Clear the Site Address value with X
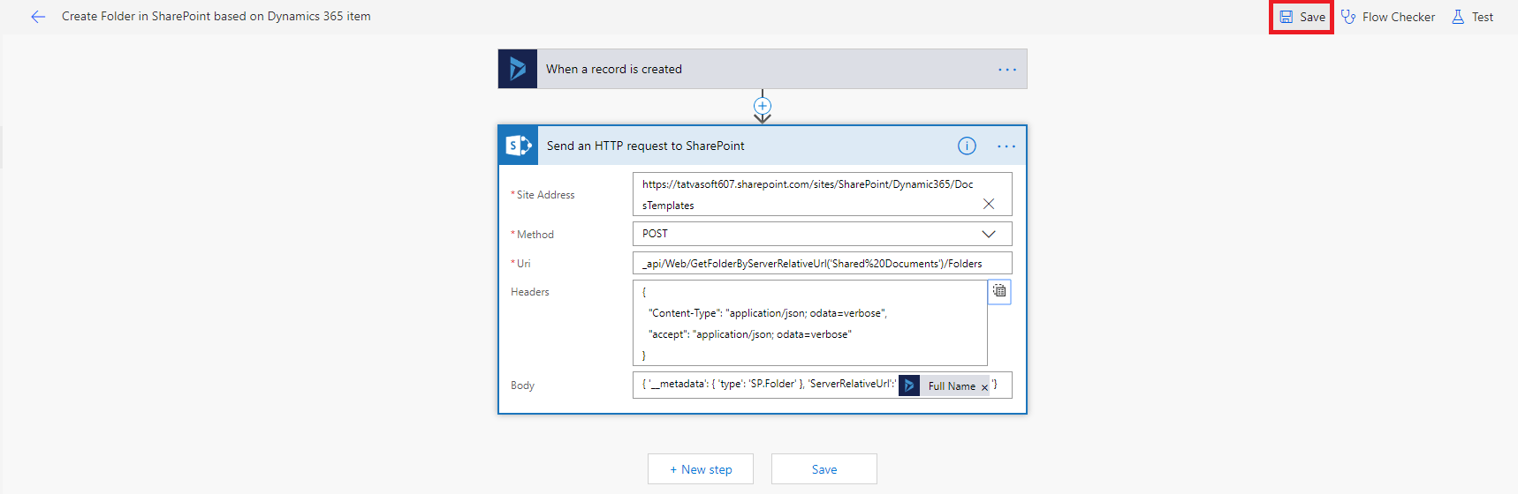1518x494 pixels. (x=989, y=204)
